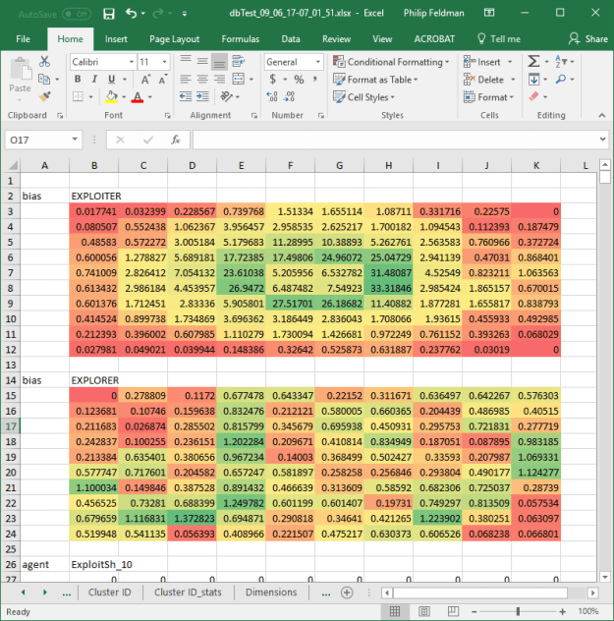The height and width of the screenshot is (621, 614).
Task: Click the Save icon in the title bar
Action: 108,14
